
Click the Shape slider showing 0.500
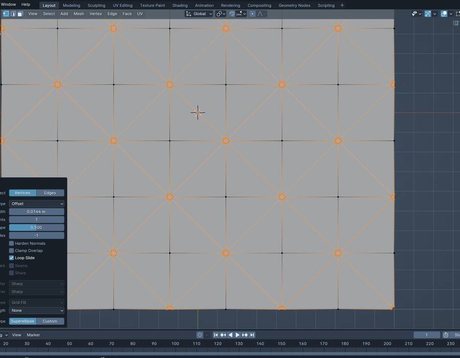(x=37, y=228)
